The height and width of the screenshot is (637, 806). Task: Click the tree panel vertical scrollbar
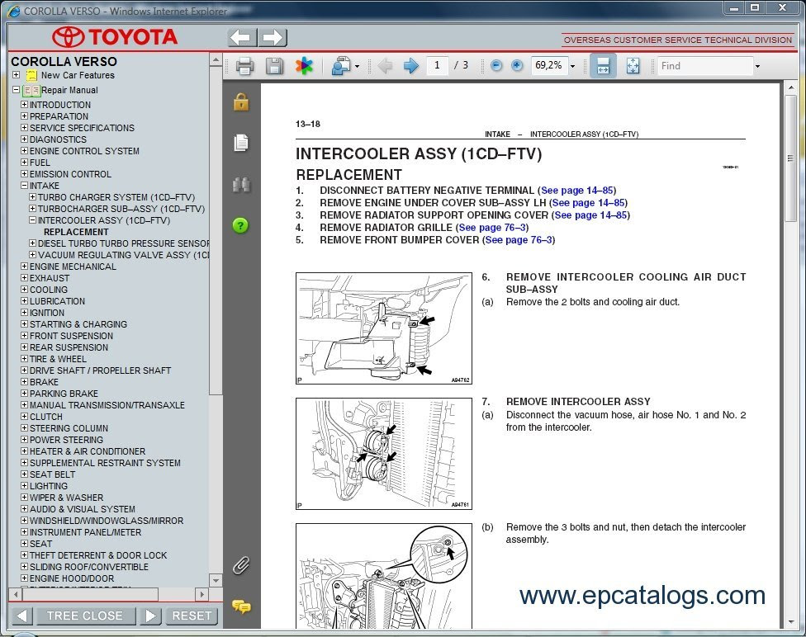(x=216, y=231)
